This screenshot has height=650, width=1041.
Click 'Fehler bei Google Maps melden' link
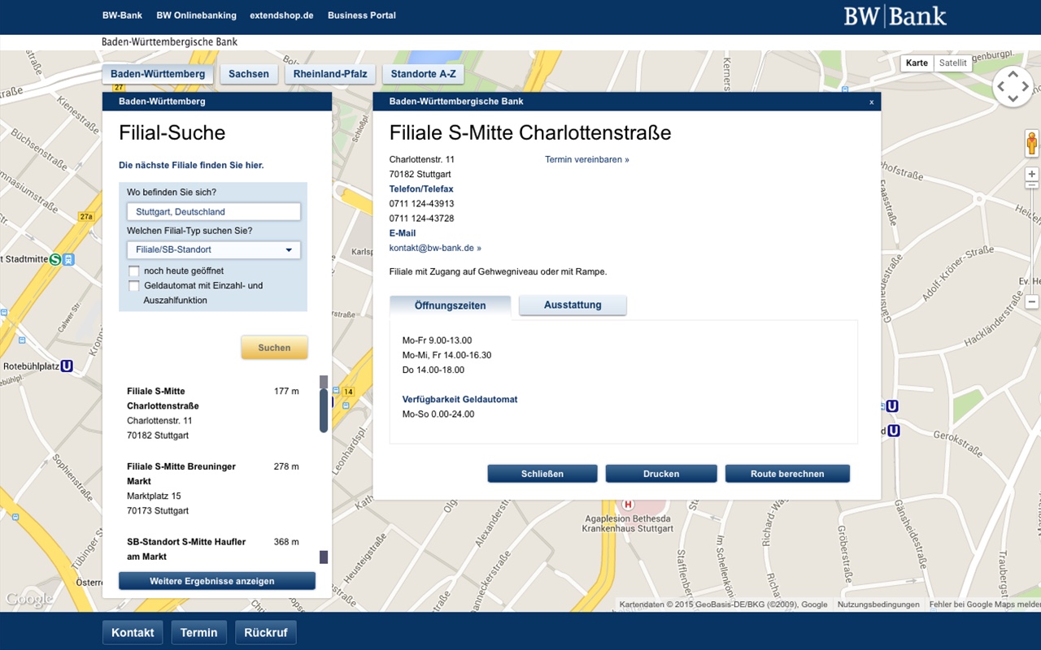985,604
